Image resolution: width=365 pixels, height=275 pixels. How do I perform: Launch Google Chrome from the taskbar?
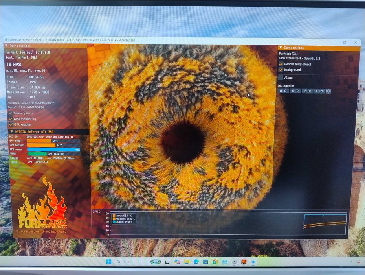[215, 262]
